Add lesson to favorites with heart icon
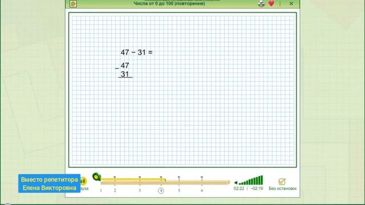Screen dimensions: 365x205 click(271, 3)
